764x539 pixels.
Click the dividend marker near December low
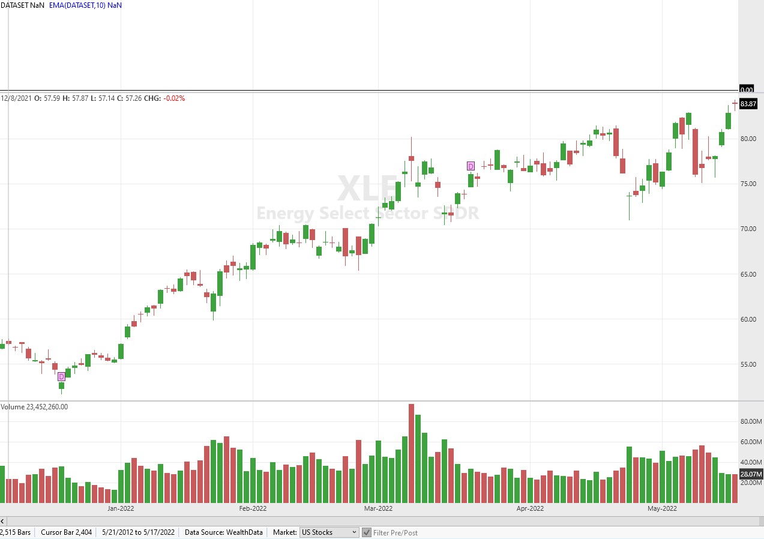61,376
